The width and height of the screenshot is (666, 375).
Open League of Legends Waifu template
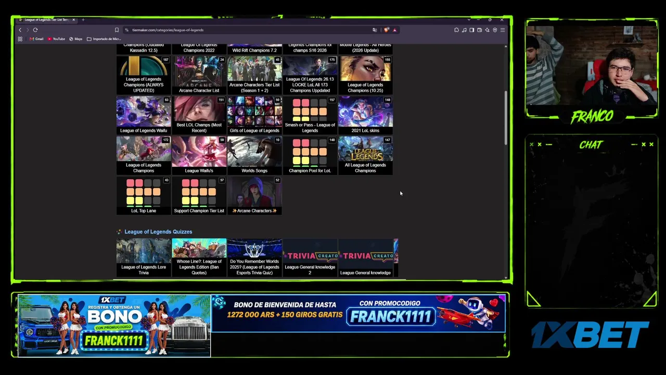pos(144,115)
